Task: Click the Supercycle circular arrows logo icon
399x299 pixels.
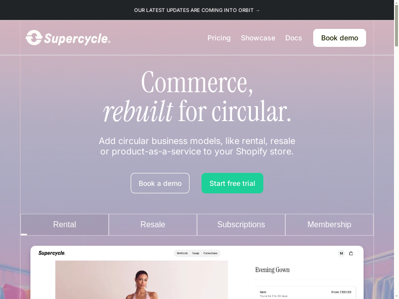Action: 33,38
